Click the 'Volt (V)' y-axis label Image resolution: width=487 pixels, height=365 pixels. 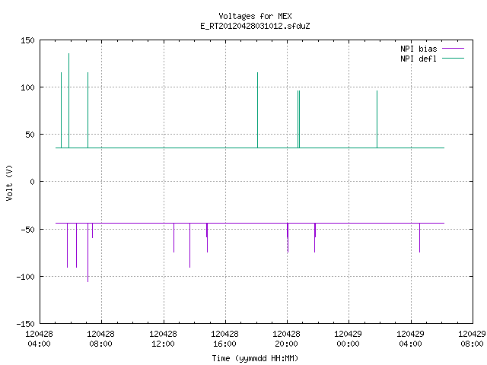click(x=9, y=182)
